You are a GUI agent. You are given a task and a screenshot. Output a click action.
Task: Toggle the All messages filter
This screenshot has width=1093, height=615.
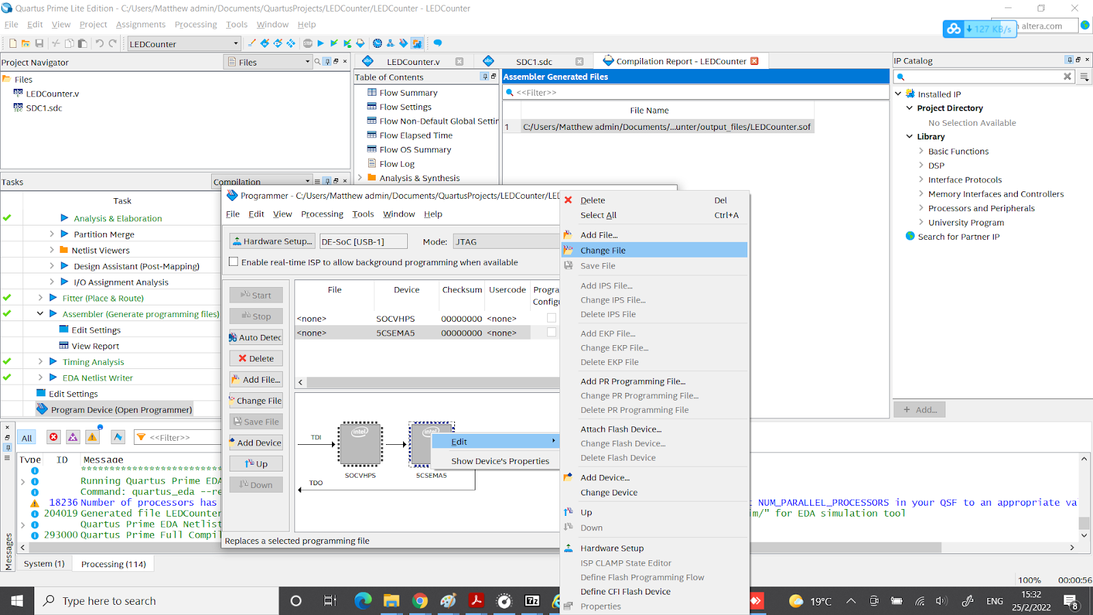27,437
